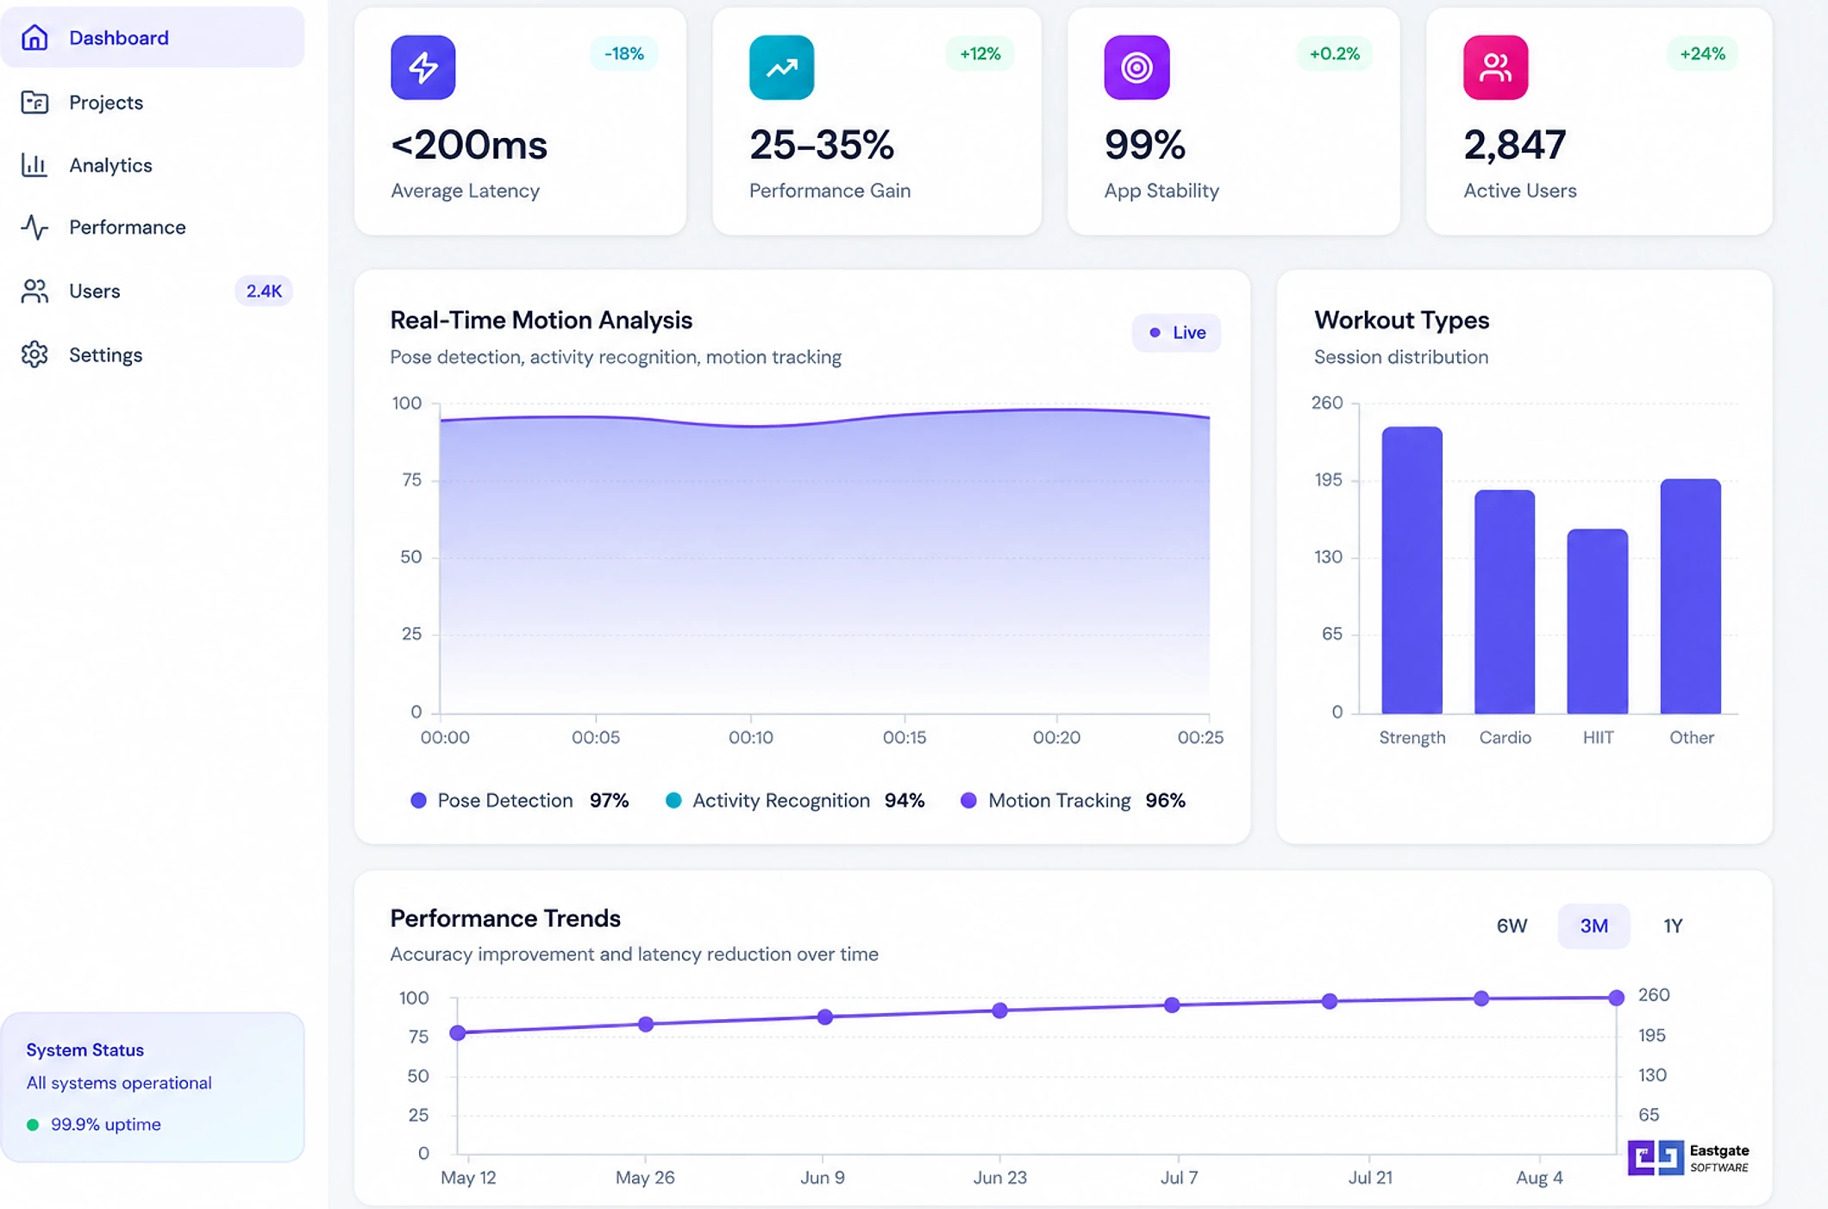This screenshot has height=1209, width=1828.
Task: Toggle Pose Detection legend dot
Action: 418,800
